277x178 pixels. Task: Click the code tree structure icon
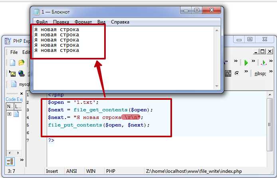click(10, 162)
